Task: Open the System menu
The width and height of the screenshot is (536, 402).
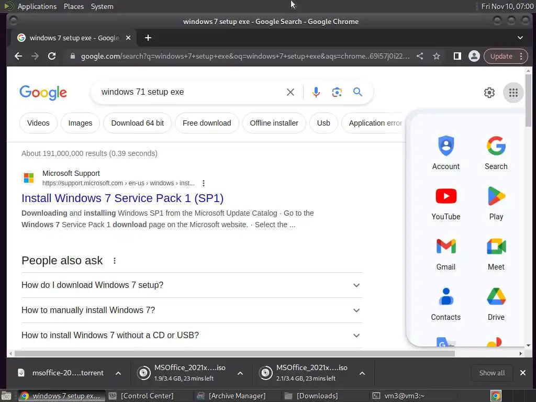Action: [102, 6]
